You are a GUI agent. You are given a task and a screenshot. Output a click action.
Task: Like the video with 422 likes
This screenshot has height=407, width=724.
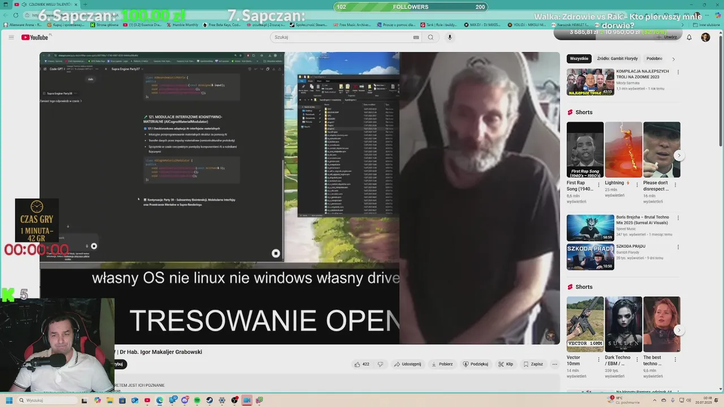point(361,364)
